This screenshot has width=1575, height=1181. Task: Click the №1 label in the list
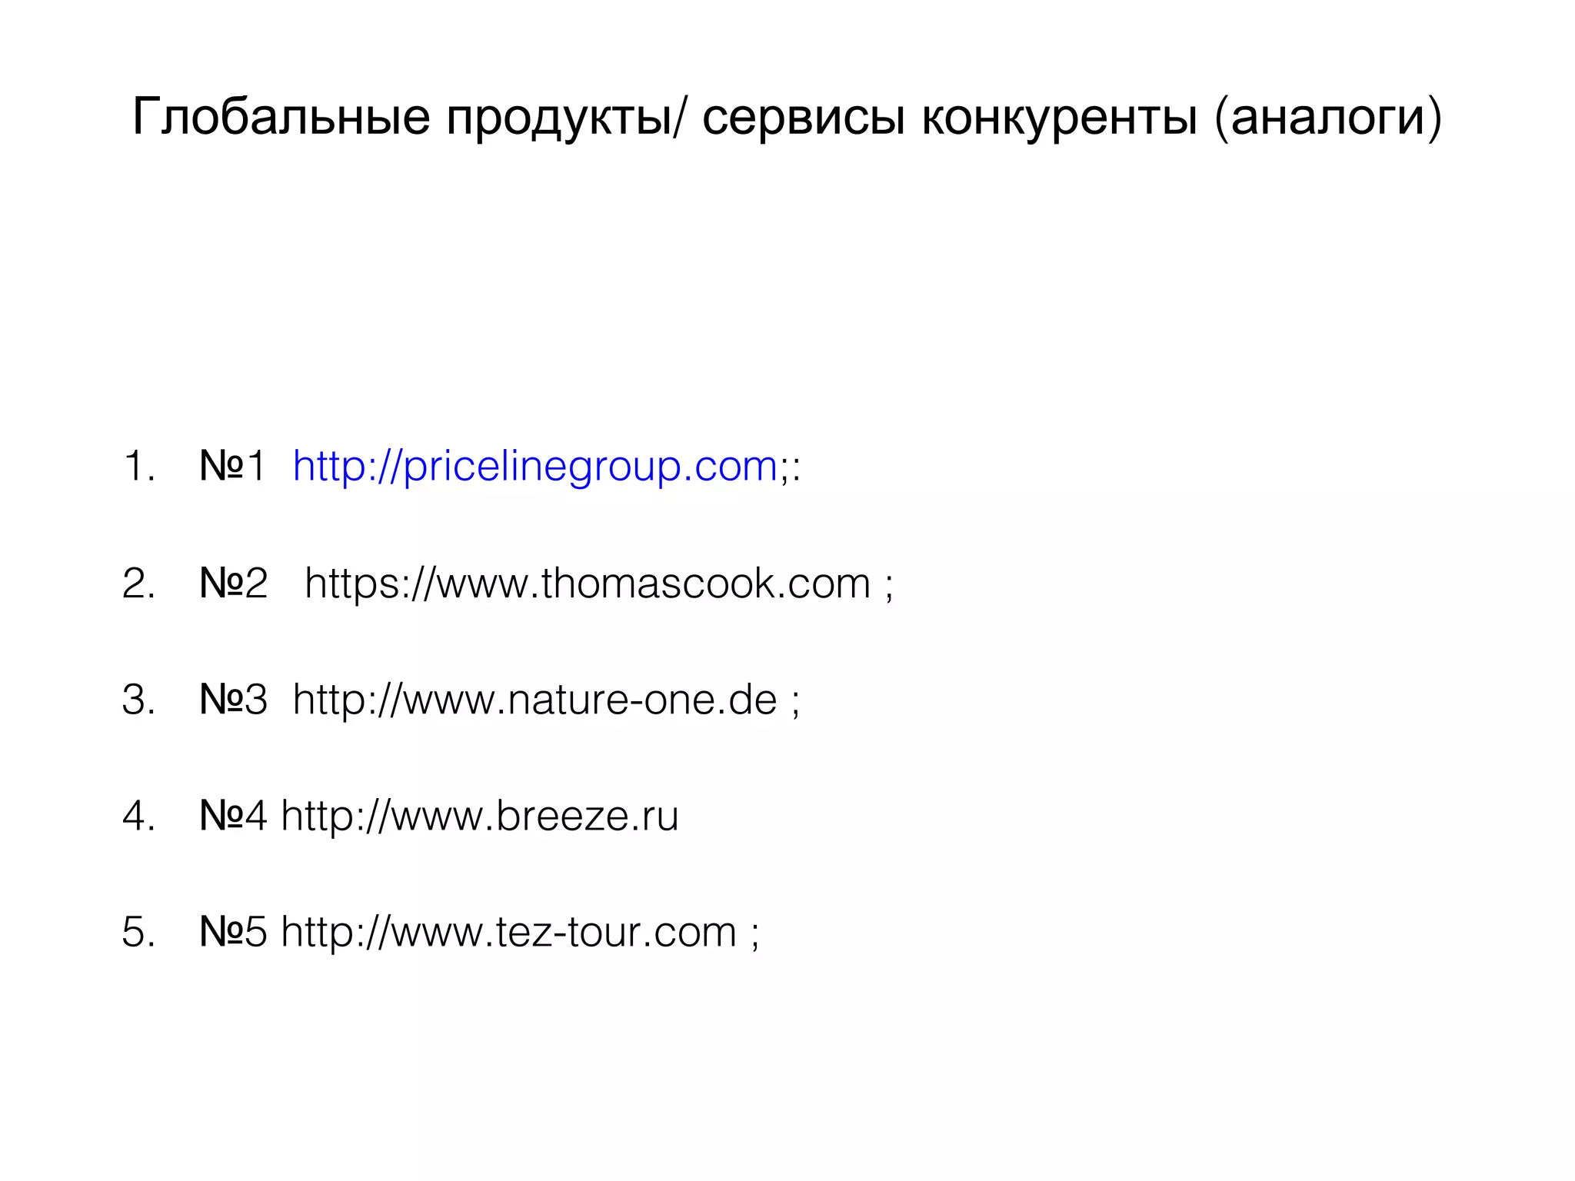(232, 467)
